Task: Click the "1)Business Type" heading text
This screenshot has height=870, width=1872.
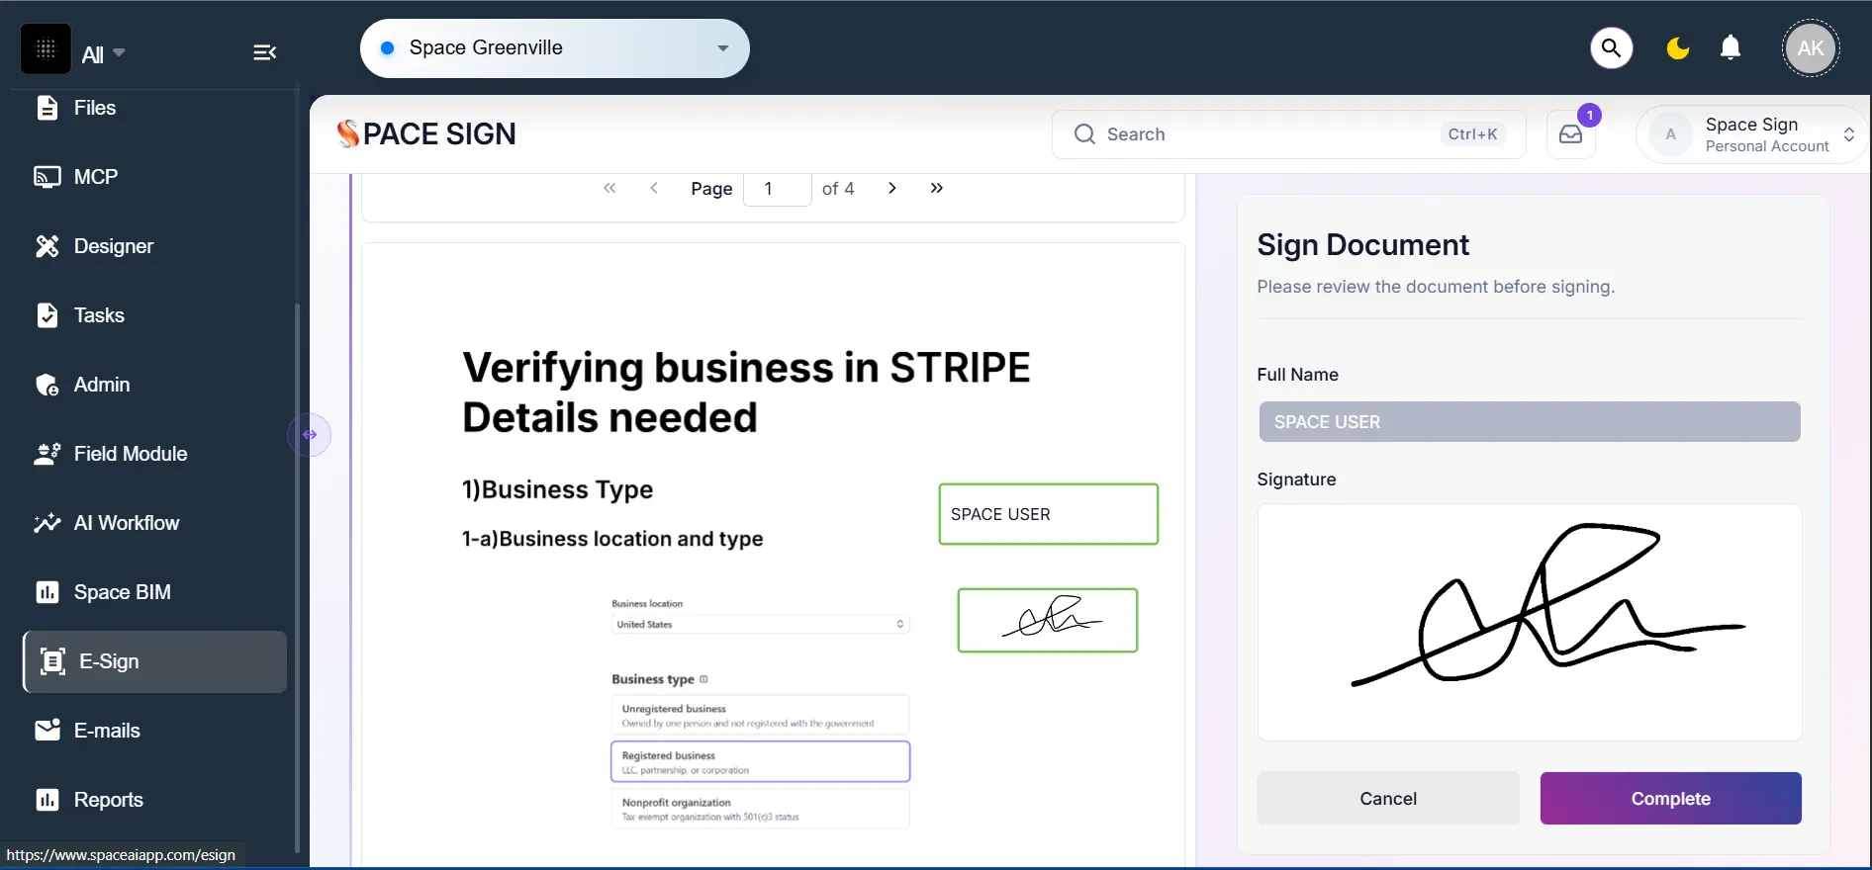Action: (557, 489)
